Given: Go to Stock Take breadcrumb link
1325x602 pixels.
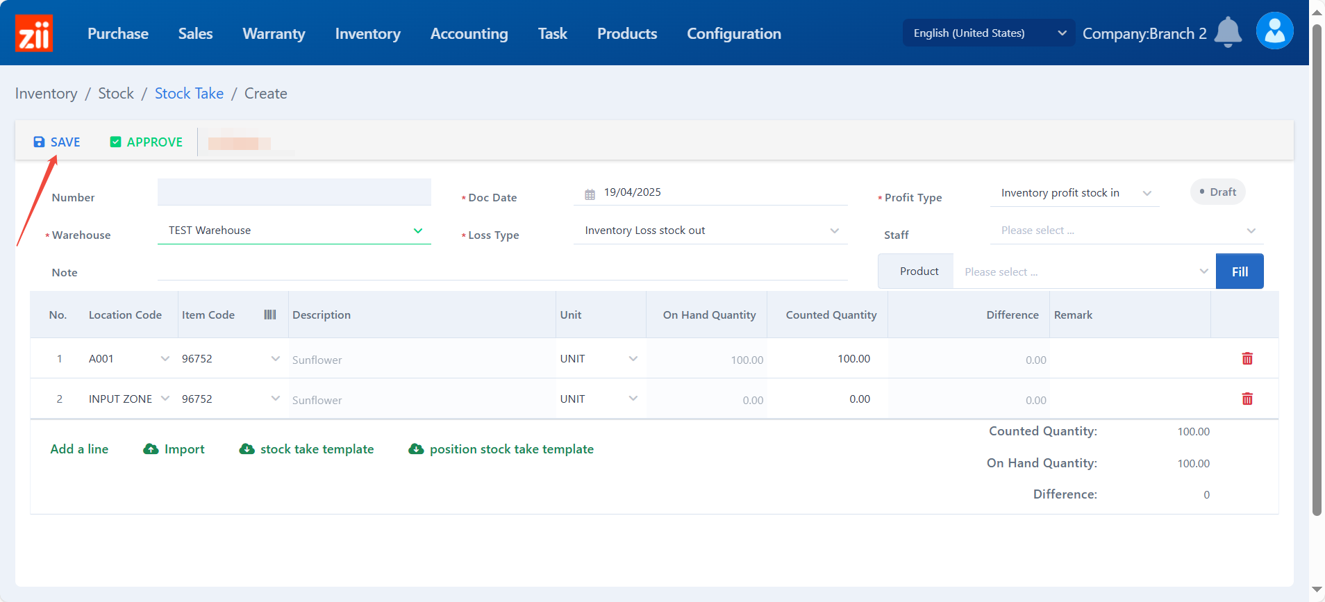Looking at the screenshot, I should pos(189,93).
